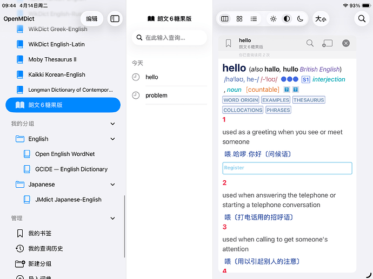
Task: Open the problem history entry
Action: tap(169, 96)
